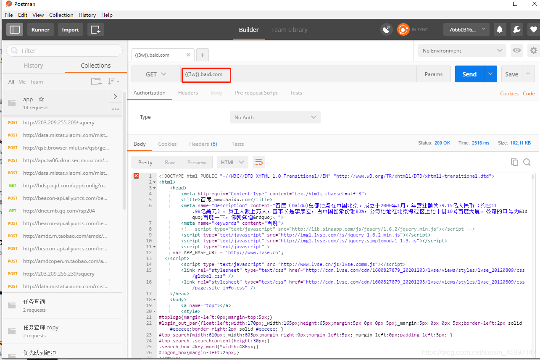Click the orange sync status icon
Viewport: 540px width, 360px height.
pos(403,29)
